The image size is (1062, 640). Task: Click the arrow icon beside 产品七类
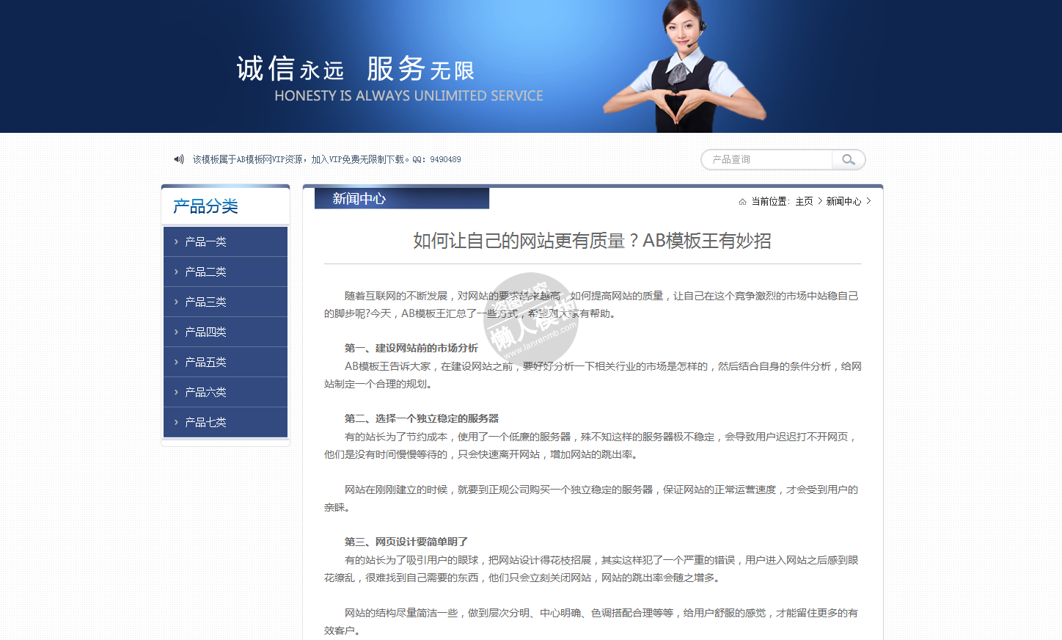[x=176, y=422]
